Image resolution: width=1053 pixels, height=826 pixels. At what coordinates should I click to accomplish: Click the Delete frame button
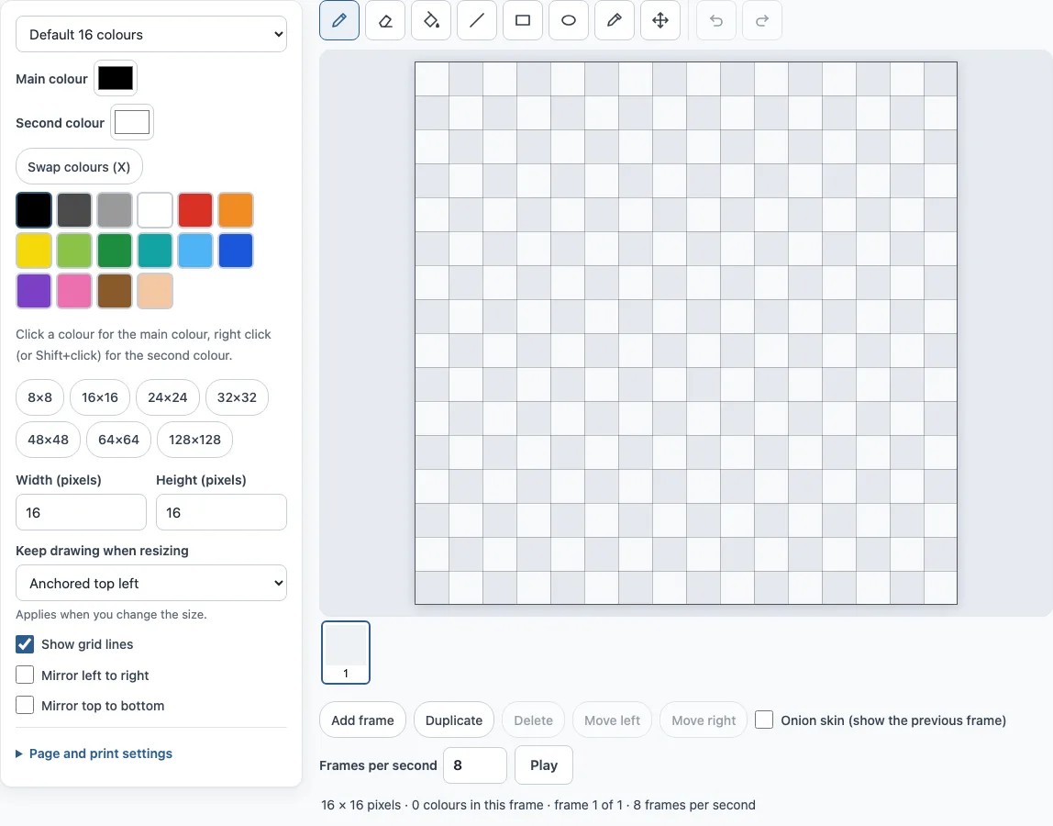533,720
